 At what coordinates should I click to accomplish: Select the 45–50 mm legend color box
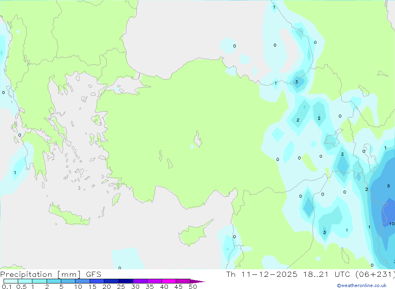click(x=183, y=281)
